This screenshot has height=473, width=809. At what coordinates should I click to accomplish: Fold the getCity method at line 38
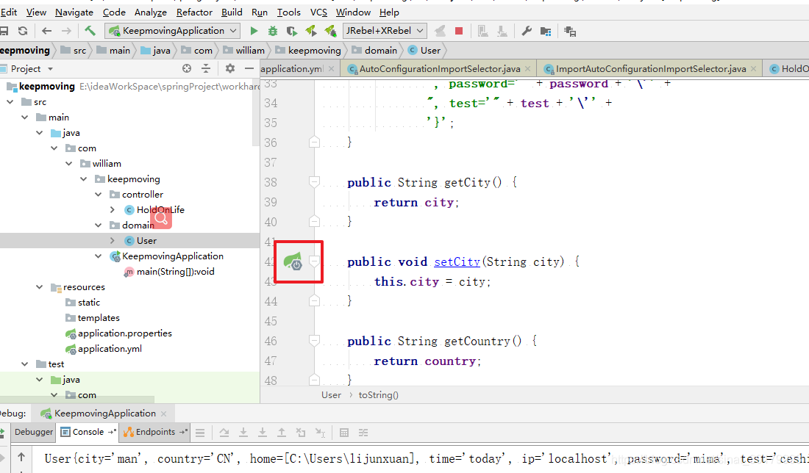[314, 181]
